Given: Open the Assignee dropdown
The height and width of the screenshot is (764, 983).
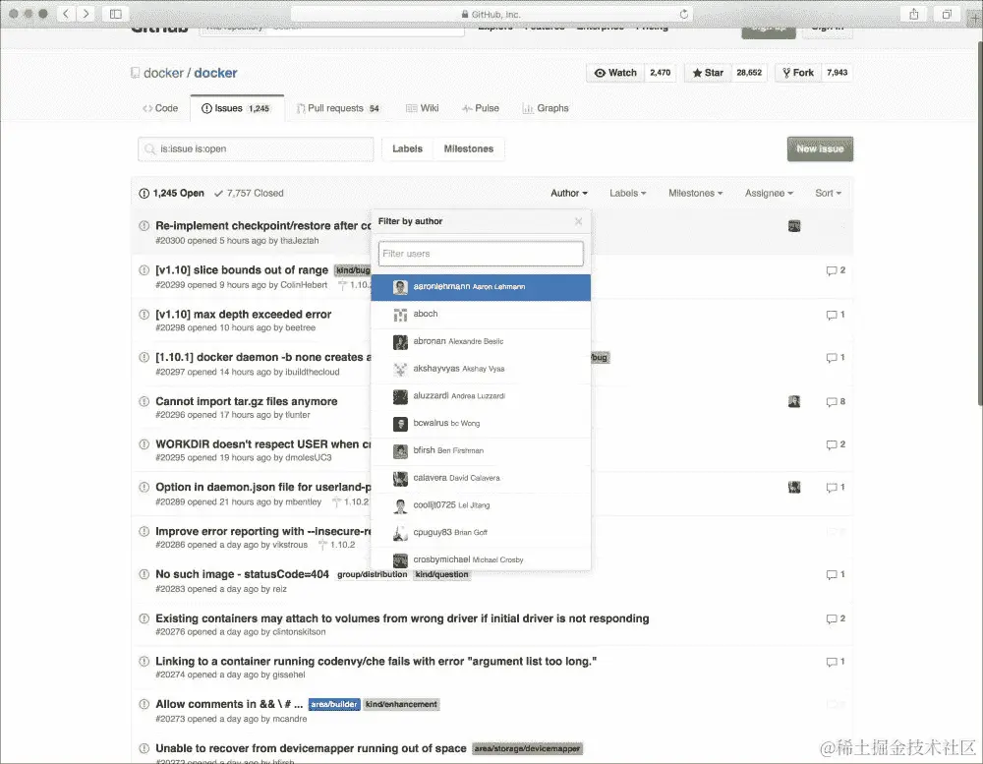Looking at the screenshot, I should (768, 193).
